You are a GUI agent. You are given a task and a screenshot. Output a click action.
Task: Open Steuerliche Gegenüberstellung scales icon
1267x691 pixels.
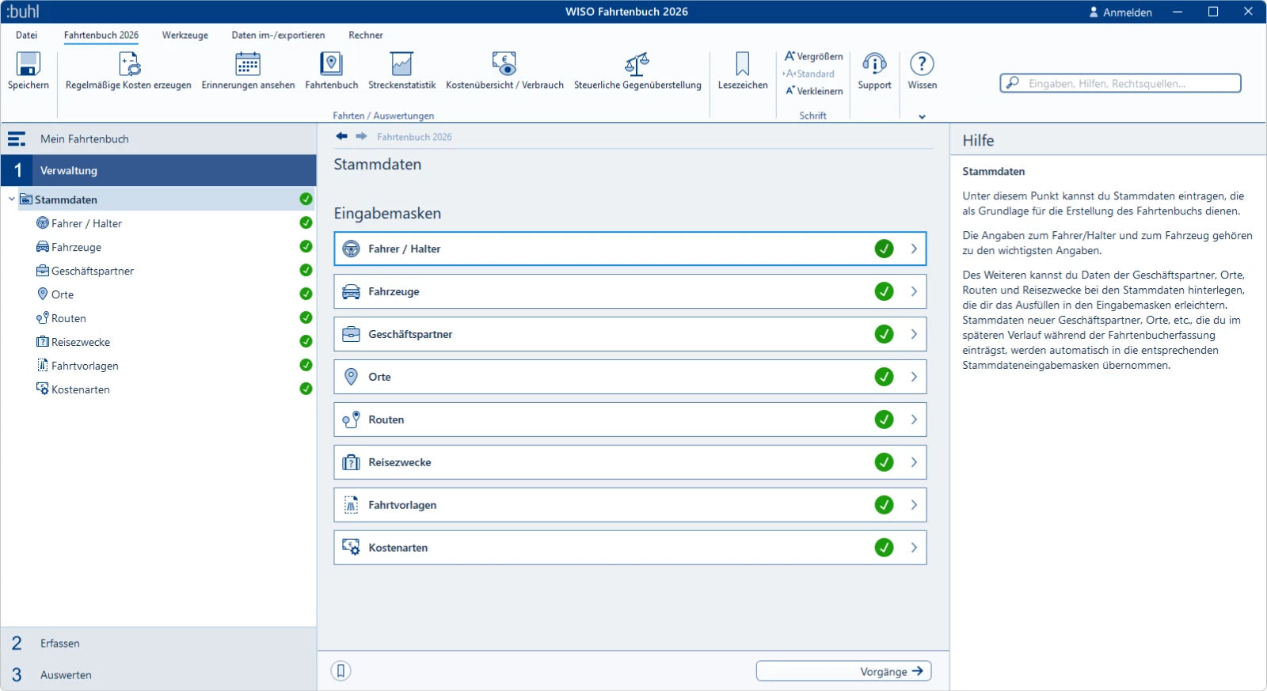click(637, 63)
